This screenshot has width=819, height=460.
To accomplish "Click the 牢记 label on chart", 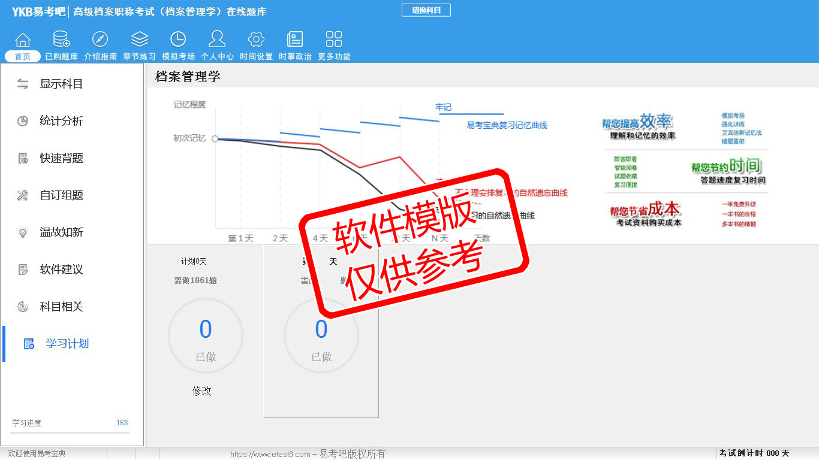I will point(444,107).
